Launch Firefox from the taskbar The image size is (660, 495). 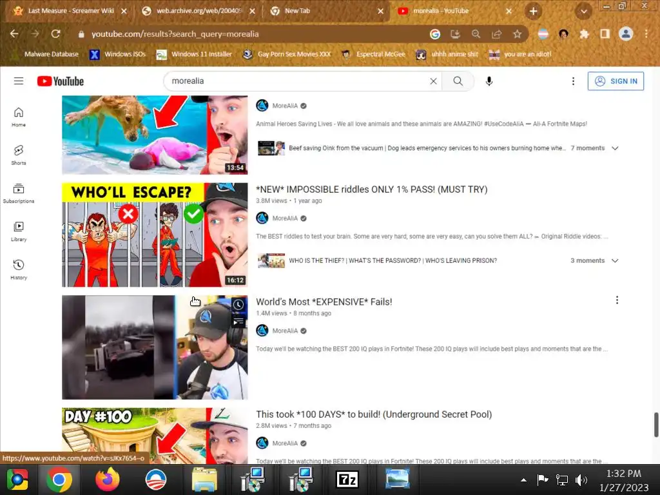tap(108, 480)
